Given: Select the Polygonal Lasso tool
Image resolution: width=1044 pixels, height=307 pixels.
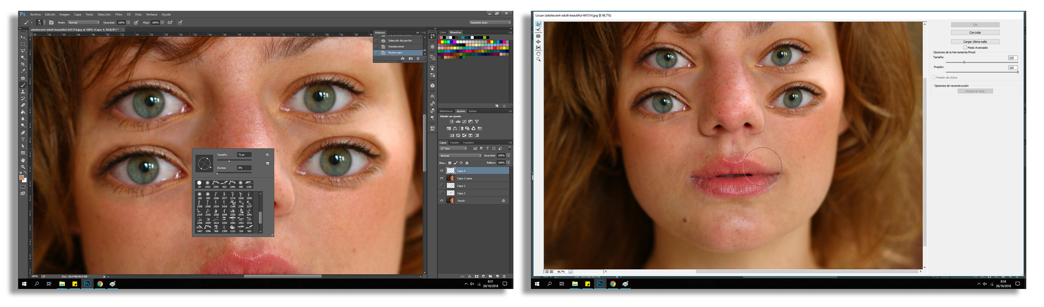Looking at the screenshot, I should (23, 51).
